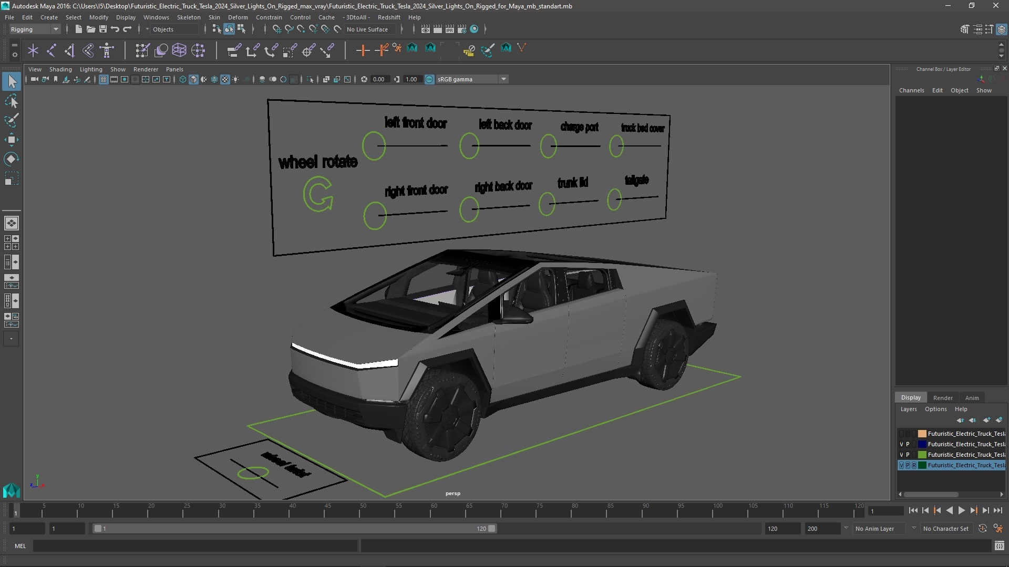Toggle playback P on the blue layer
The height and width of the screenshot is (567, 1009).
(908, 444)
